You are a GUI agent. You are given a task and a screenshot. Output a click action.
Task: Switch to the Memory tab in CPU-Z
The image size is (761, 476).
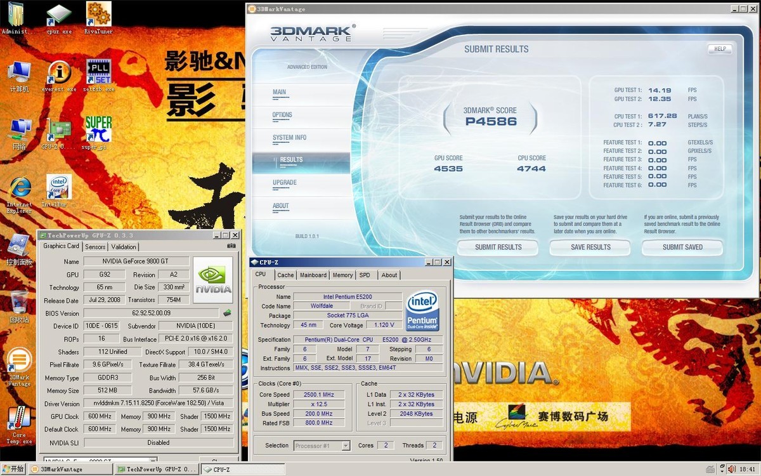pos(342,275)
